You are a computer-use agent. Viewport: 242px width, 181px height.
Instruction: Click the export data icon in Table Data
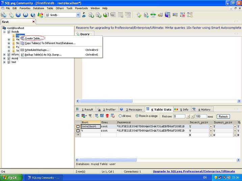pyautogui.click(x=78, y=116)
